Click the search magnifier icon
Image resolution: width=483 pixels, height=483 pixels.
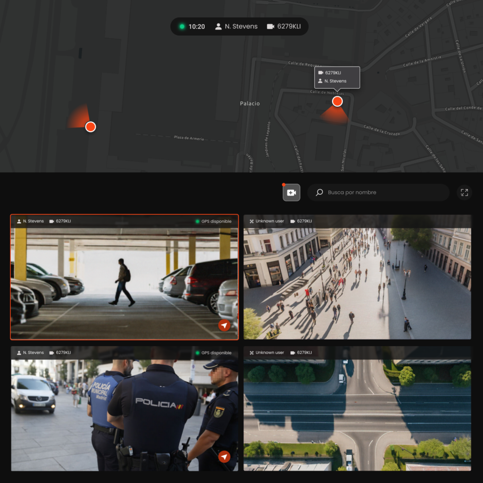(319, 192)
